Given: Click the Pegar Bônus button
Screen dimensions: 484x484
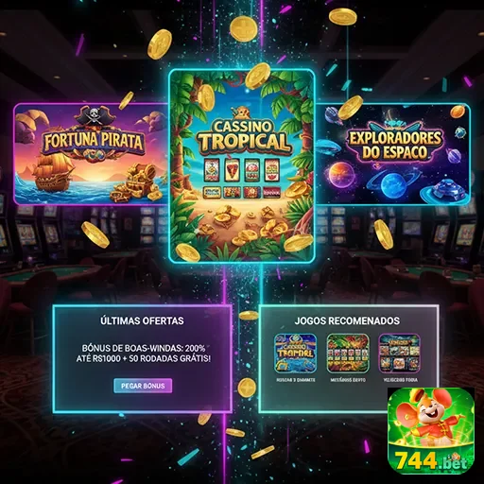Looking at the screenshot, I should click(x=143, y=386).
